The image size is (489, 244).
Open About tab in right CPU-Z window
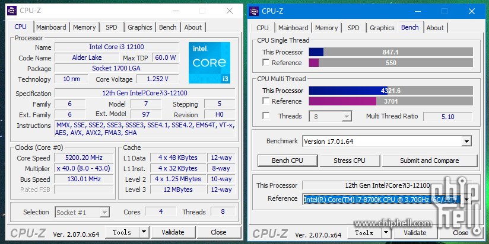point(435,28)
